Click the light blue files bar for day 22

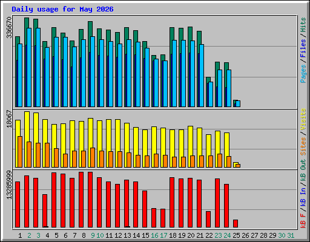[211, 94]
